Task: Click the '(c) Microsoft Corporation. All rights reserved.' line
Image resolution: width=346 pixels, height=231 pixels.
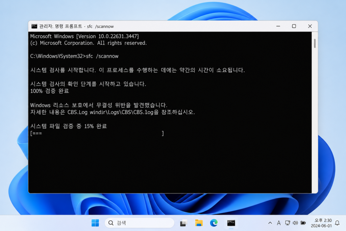Action: click(89, 43)
